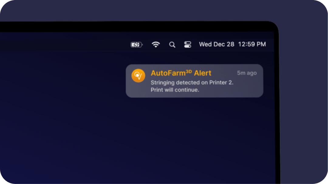This screenshot has width=328, height=184.
Task: Click the 3D superscript in title
Action: [189, 71]
